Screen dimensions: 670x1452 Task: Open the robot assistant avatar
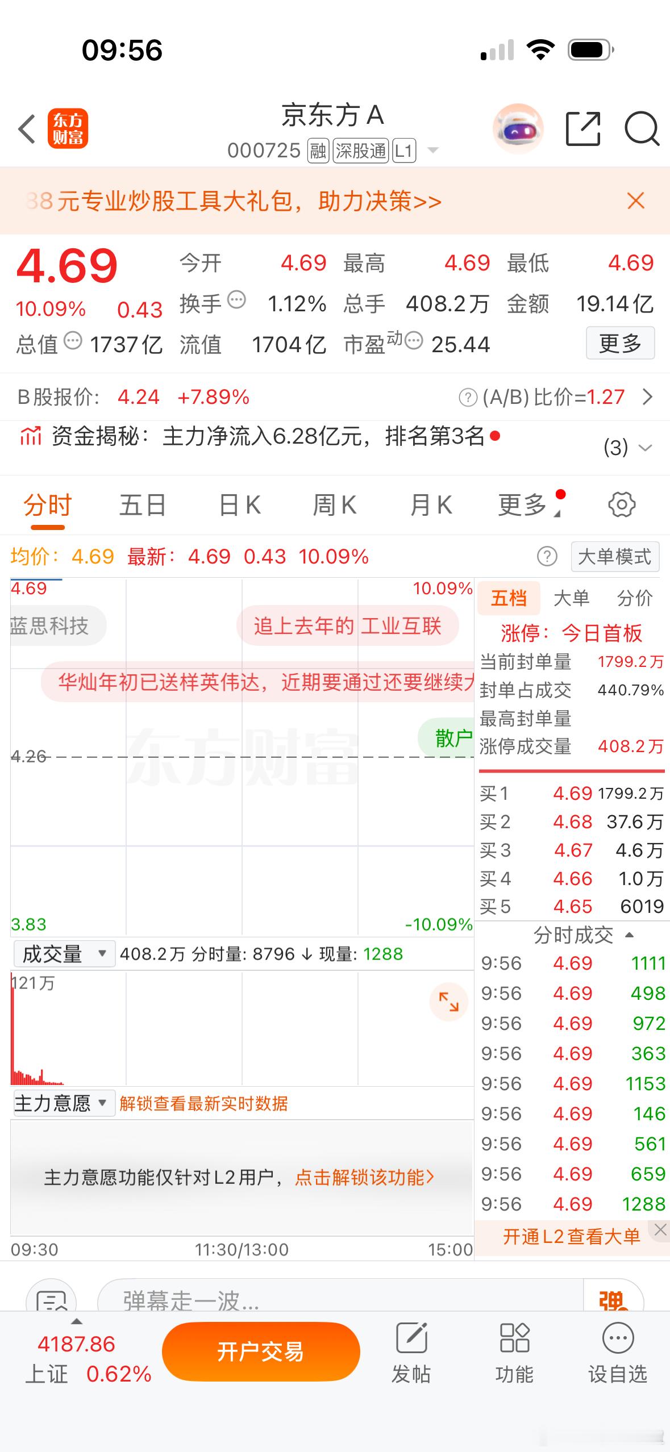click(518, 130)
